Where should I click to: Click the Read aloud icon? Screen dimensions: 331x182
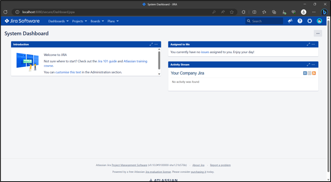tap(223, 12)
